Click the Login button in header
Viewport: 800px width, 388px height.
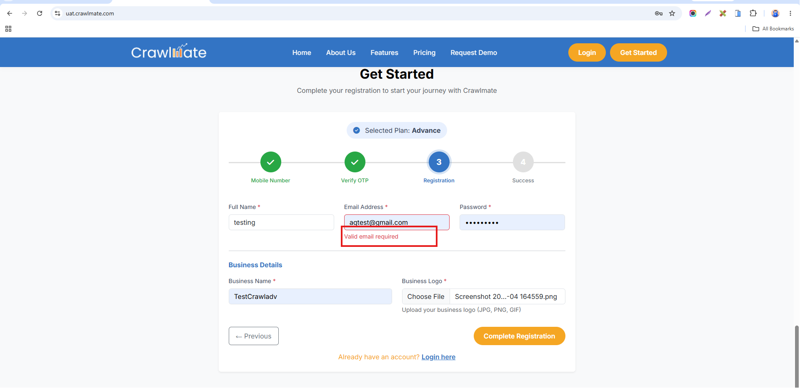tap(587, 52)
